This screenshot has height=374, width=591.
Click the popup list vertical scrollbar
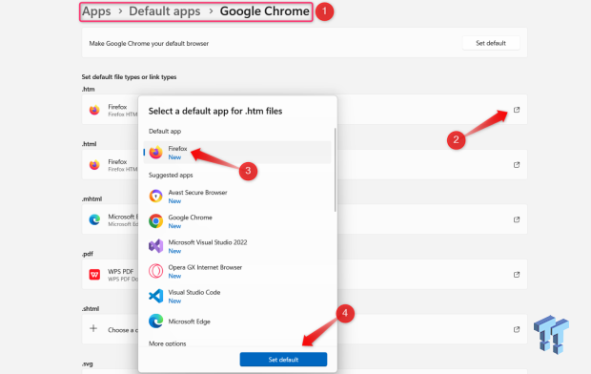(x=336, y=170)
